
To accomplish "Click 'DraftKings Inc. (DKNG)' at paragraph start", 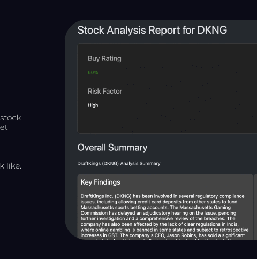I will (x=106, y=196).
